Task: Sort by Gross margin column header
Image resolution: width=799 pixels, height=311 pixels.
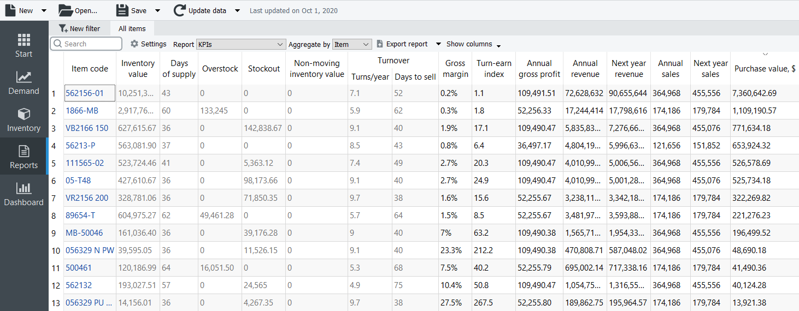Action: [455, 69]
